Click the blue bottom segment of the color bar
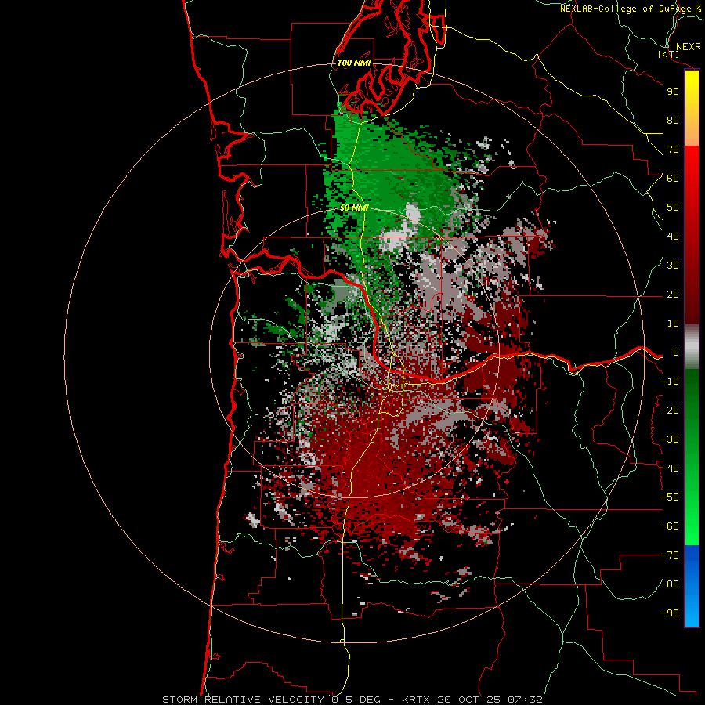The image size is (705, 705). pyautogui.click(x=692, y=585)
